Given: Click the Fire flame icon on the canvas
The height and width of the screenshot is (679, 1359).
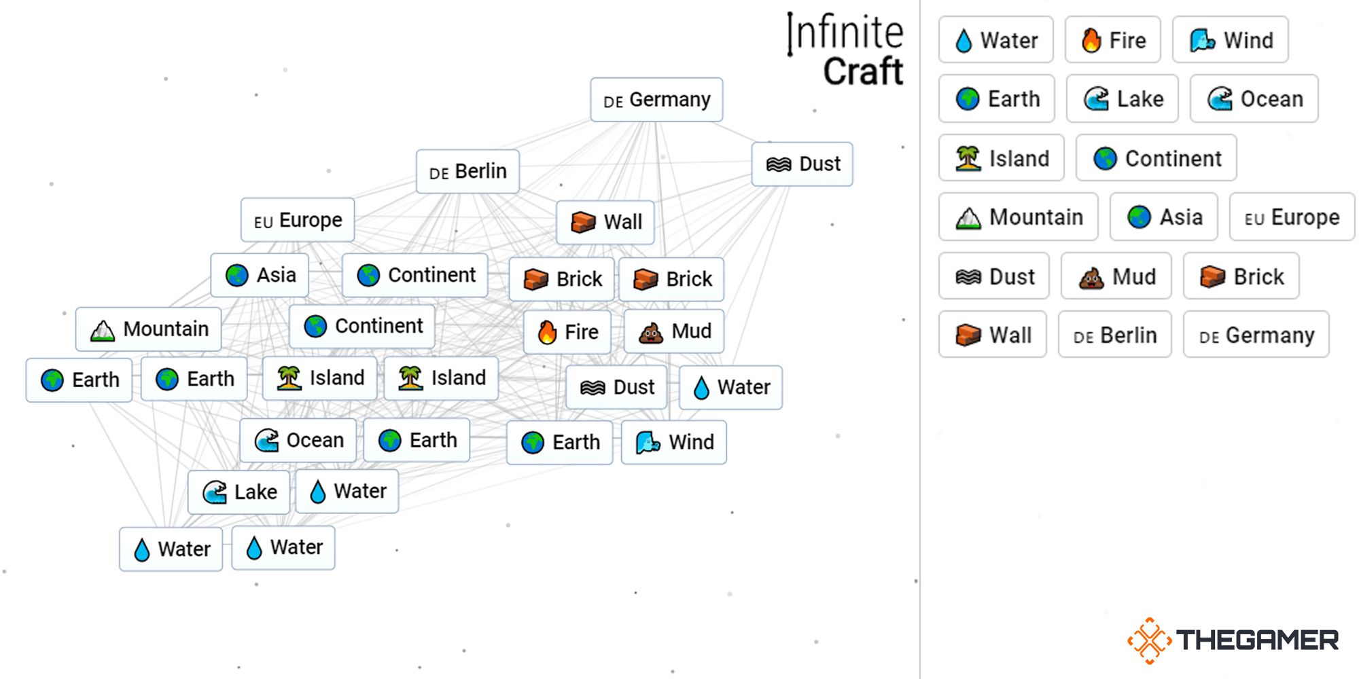Looking at the screenshot, I should (547, 332).
